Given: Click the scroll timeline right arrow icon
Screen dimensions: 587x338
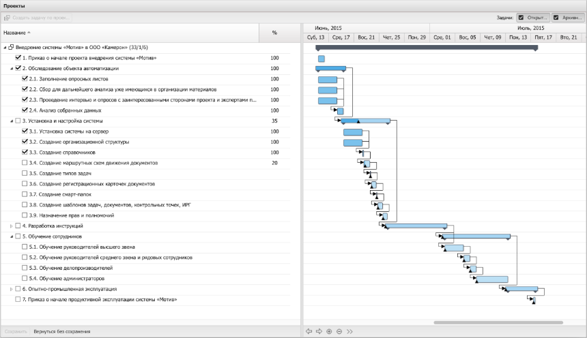Looking at the screenshot, I should (319, 332).
